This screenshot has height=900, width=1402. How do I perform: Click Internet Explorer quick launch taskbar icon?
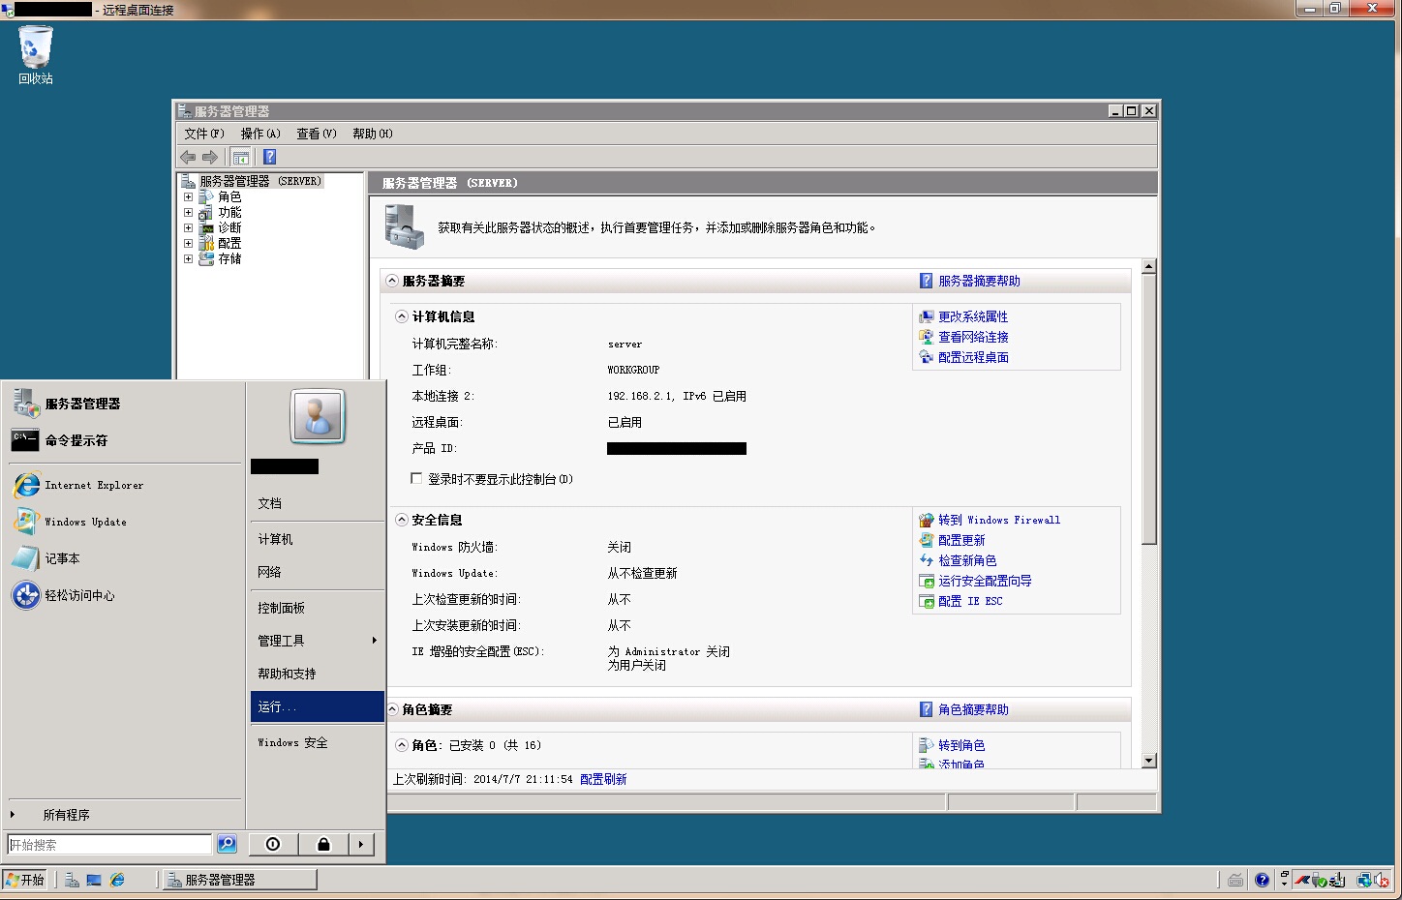(117, 880)
